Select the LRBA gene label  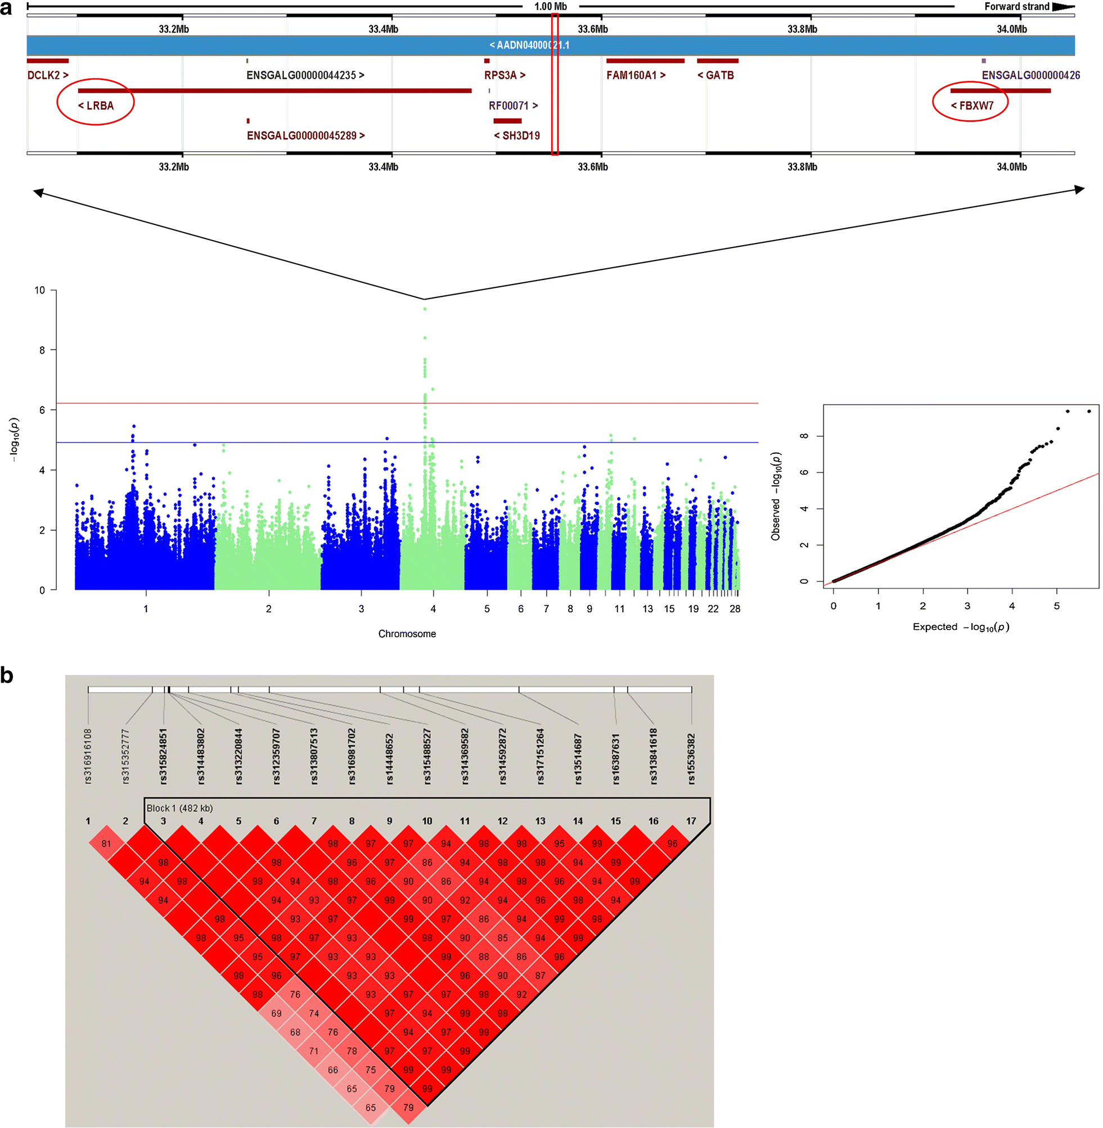[x=96, y=106]
